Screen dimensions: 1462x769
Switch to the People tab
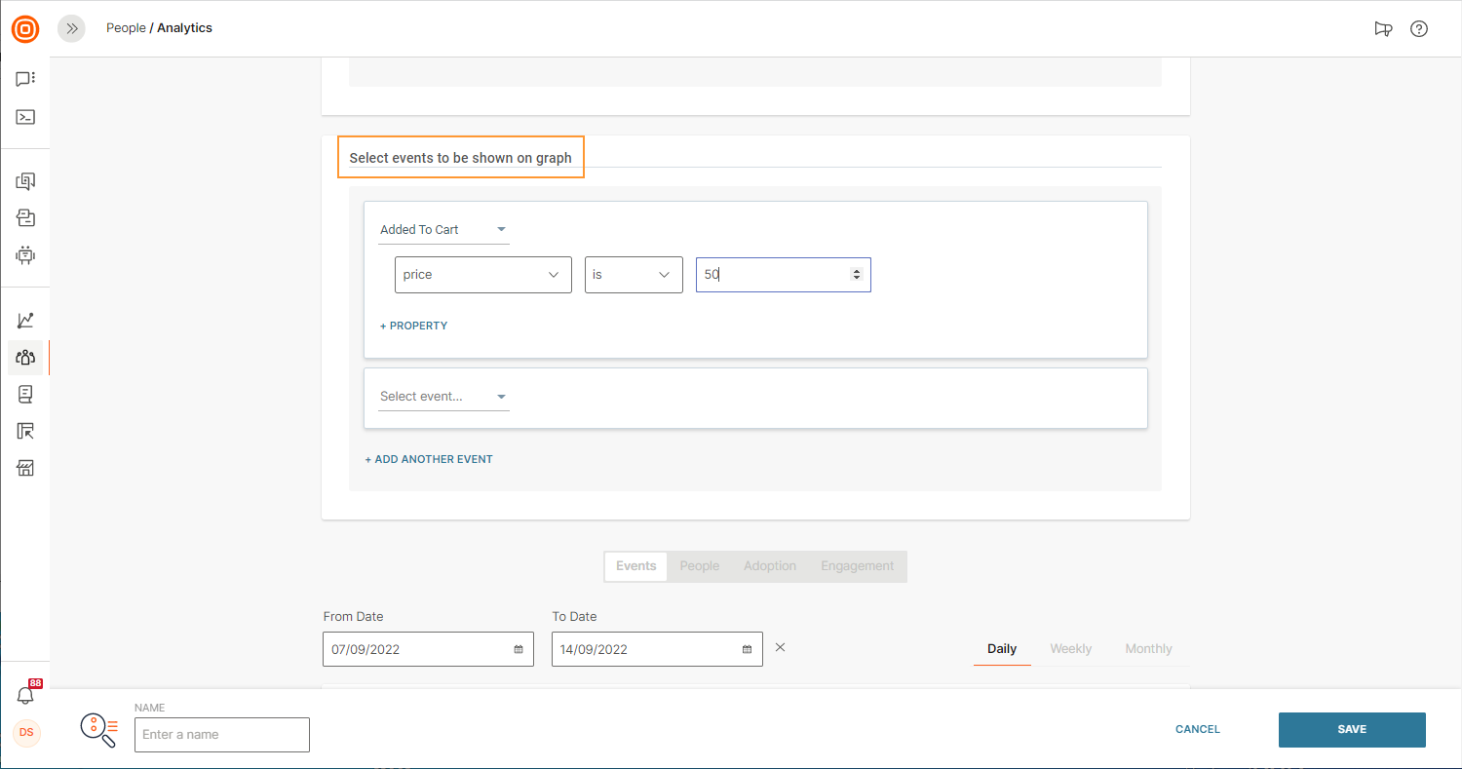[x=699, y=566]
